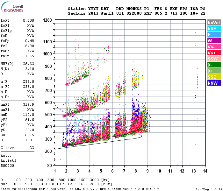
Task: Select the SSE yellow legend swatch
Action: 214,77
